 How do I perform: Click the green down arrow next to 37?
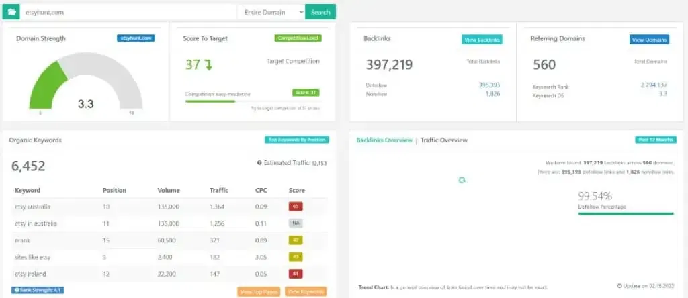(208, 65)
